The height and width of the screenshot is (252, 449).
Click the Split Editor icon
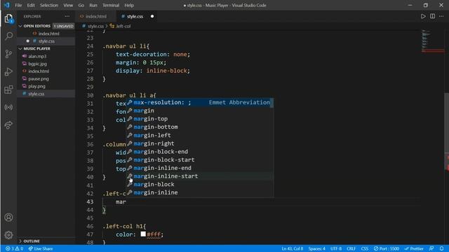tap(432, 16)
